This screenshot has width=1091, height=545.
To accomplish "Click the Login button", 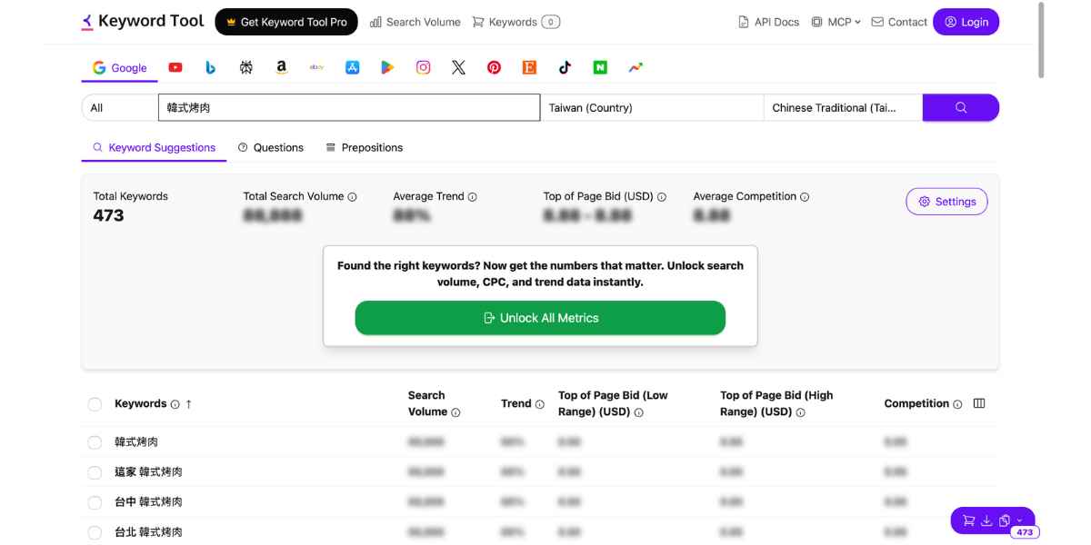I will [966, 22].
